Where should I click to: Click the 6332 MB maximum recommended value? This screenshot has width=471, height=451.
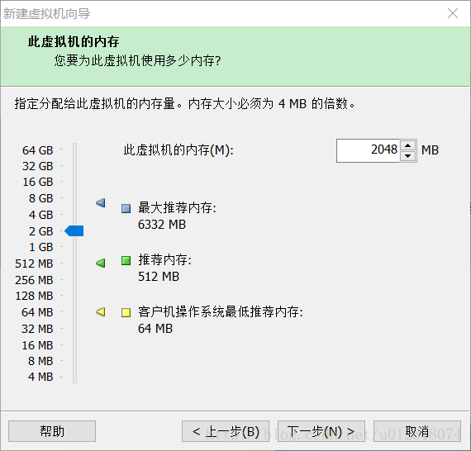click(162, 225)
